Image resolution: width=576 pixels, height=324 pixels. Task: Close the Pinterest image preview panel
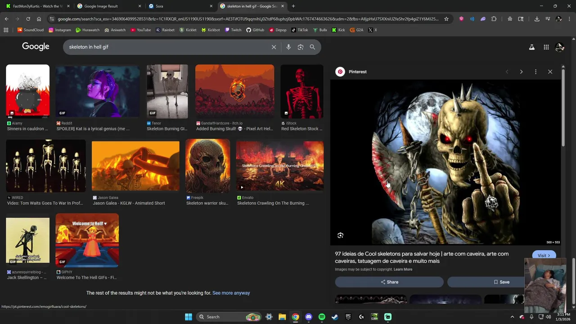[x=550, y=72]
